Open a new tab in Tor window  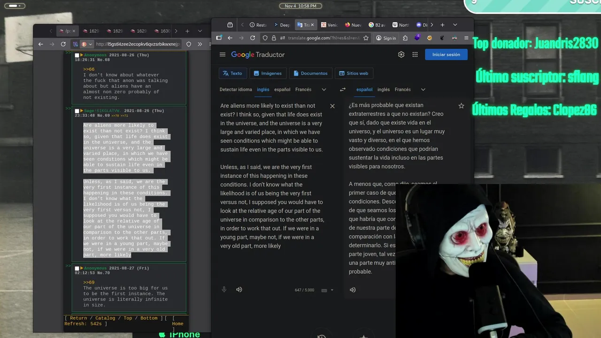(x=187, y=31)
